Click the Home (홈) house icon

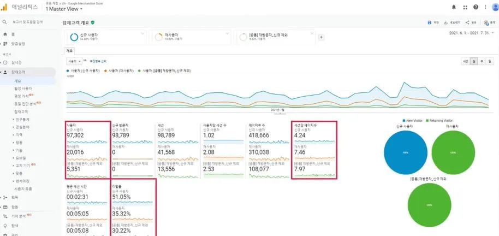coord(5,34)
